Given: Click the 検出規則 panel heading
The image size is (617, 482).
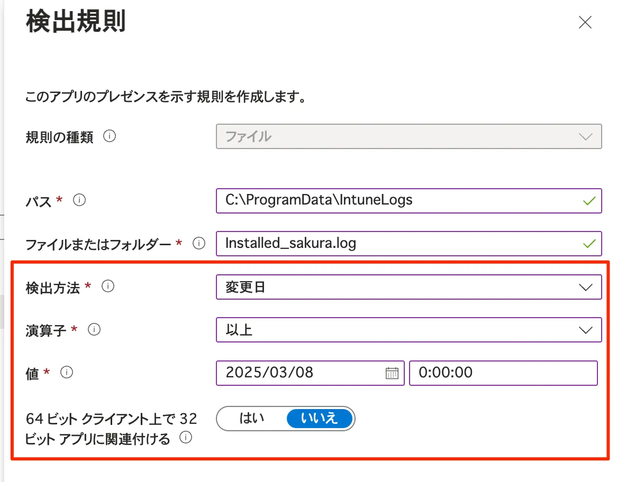Looking at the screenshot, I should 76,22.
